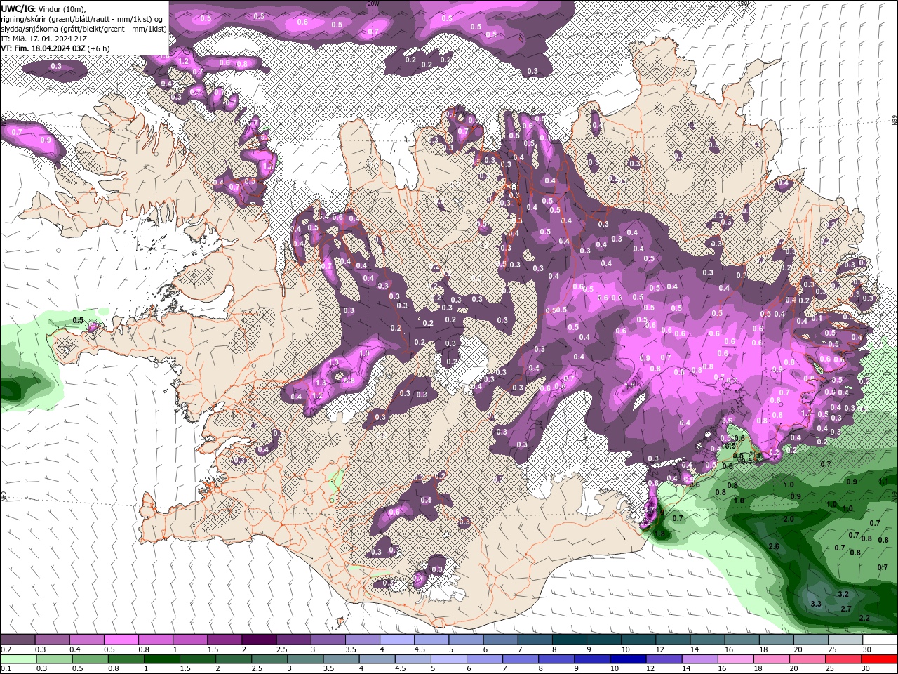Select the lower legend swatch labeled 6
Screen dimensions: 898x674
coord(485,659)
